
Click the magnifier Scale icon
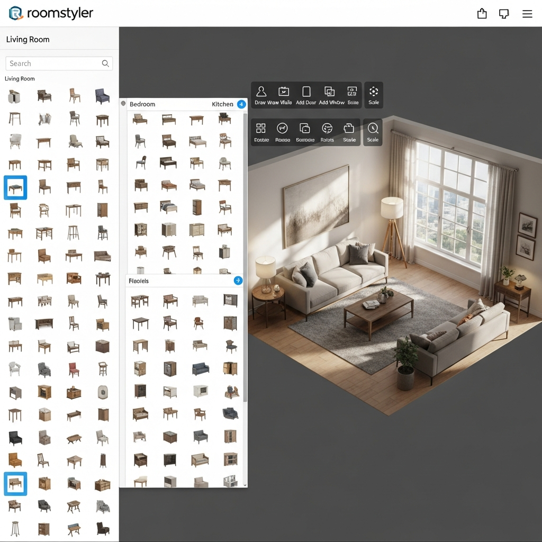pos(373,129)
